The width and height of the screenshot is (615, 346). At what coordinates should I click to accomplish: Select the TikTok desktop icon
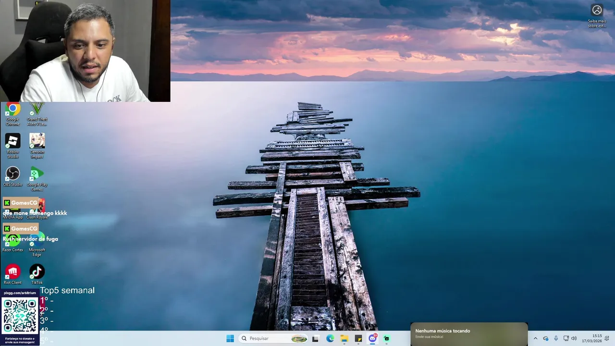(x=37, y=274)
